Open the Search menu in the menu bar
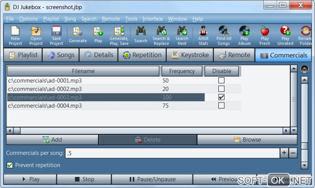The height and width of the screenshot is (188, 315). (89, 19)
